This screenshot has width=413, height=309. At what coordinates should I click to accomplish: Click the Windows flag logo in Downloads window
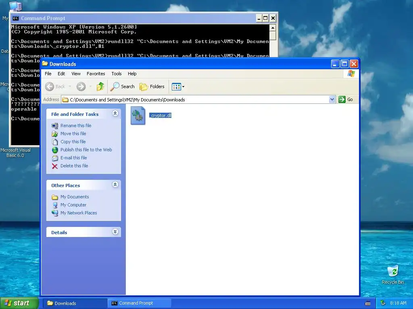point(351,74)
